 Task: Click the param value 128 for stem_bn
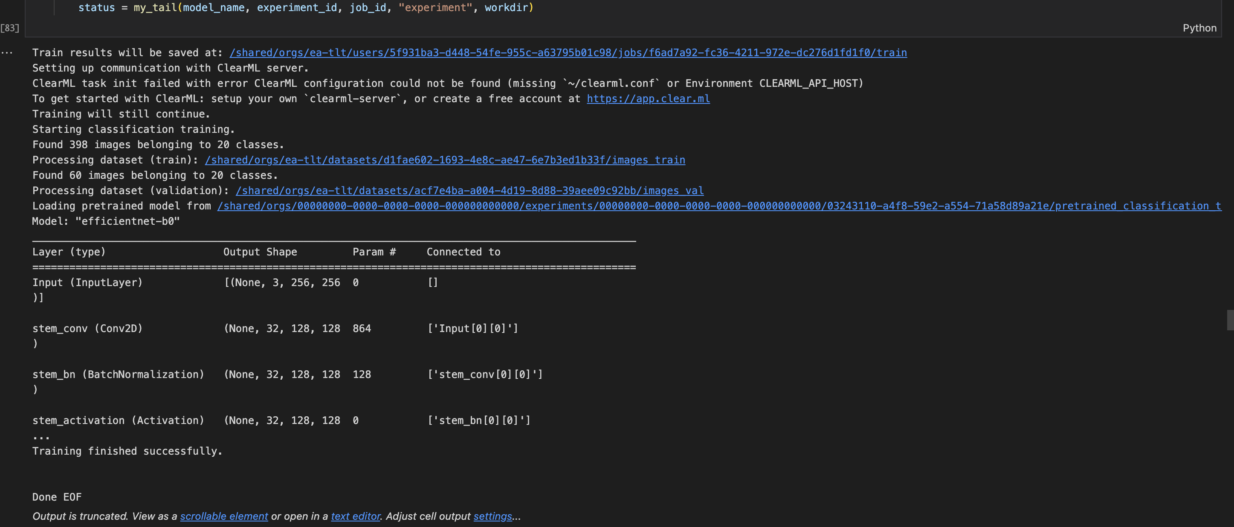pyautogui.click(x=362, y=375)
